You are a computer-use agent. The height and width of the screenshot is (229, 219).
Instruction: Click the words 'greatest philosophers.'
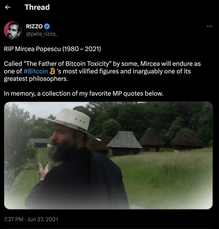(x=36, y=79)
